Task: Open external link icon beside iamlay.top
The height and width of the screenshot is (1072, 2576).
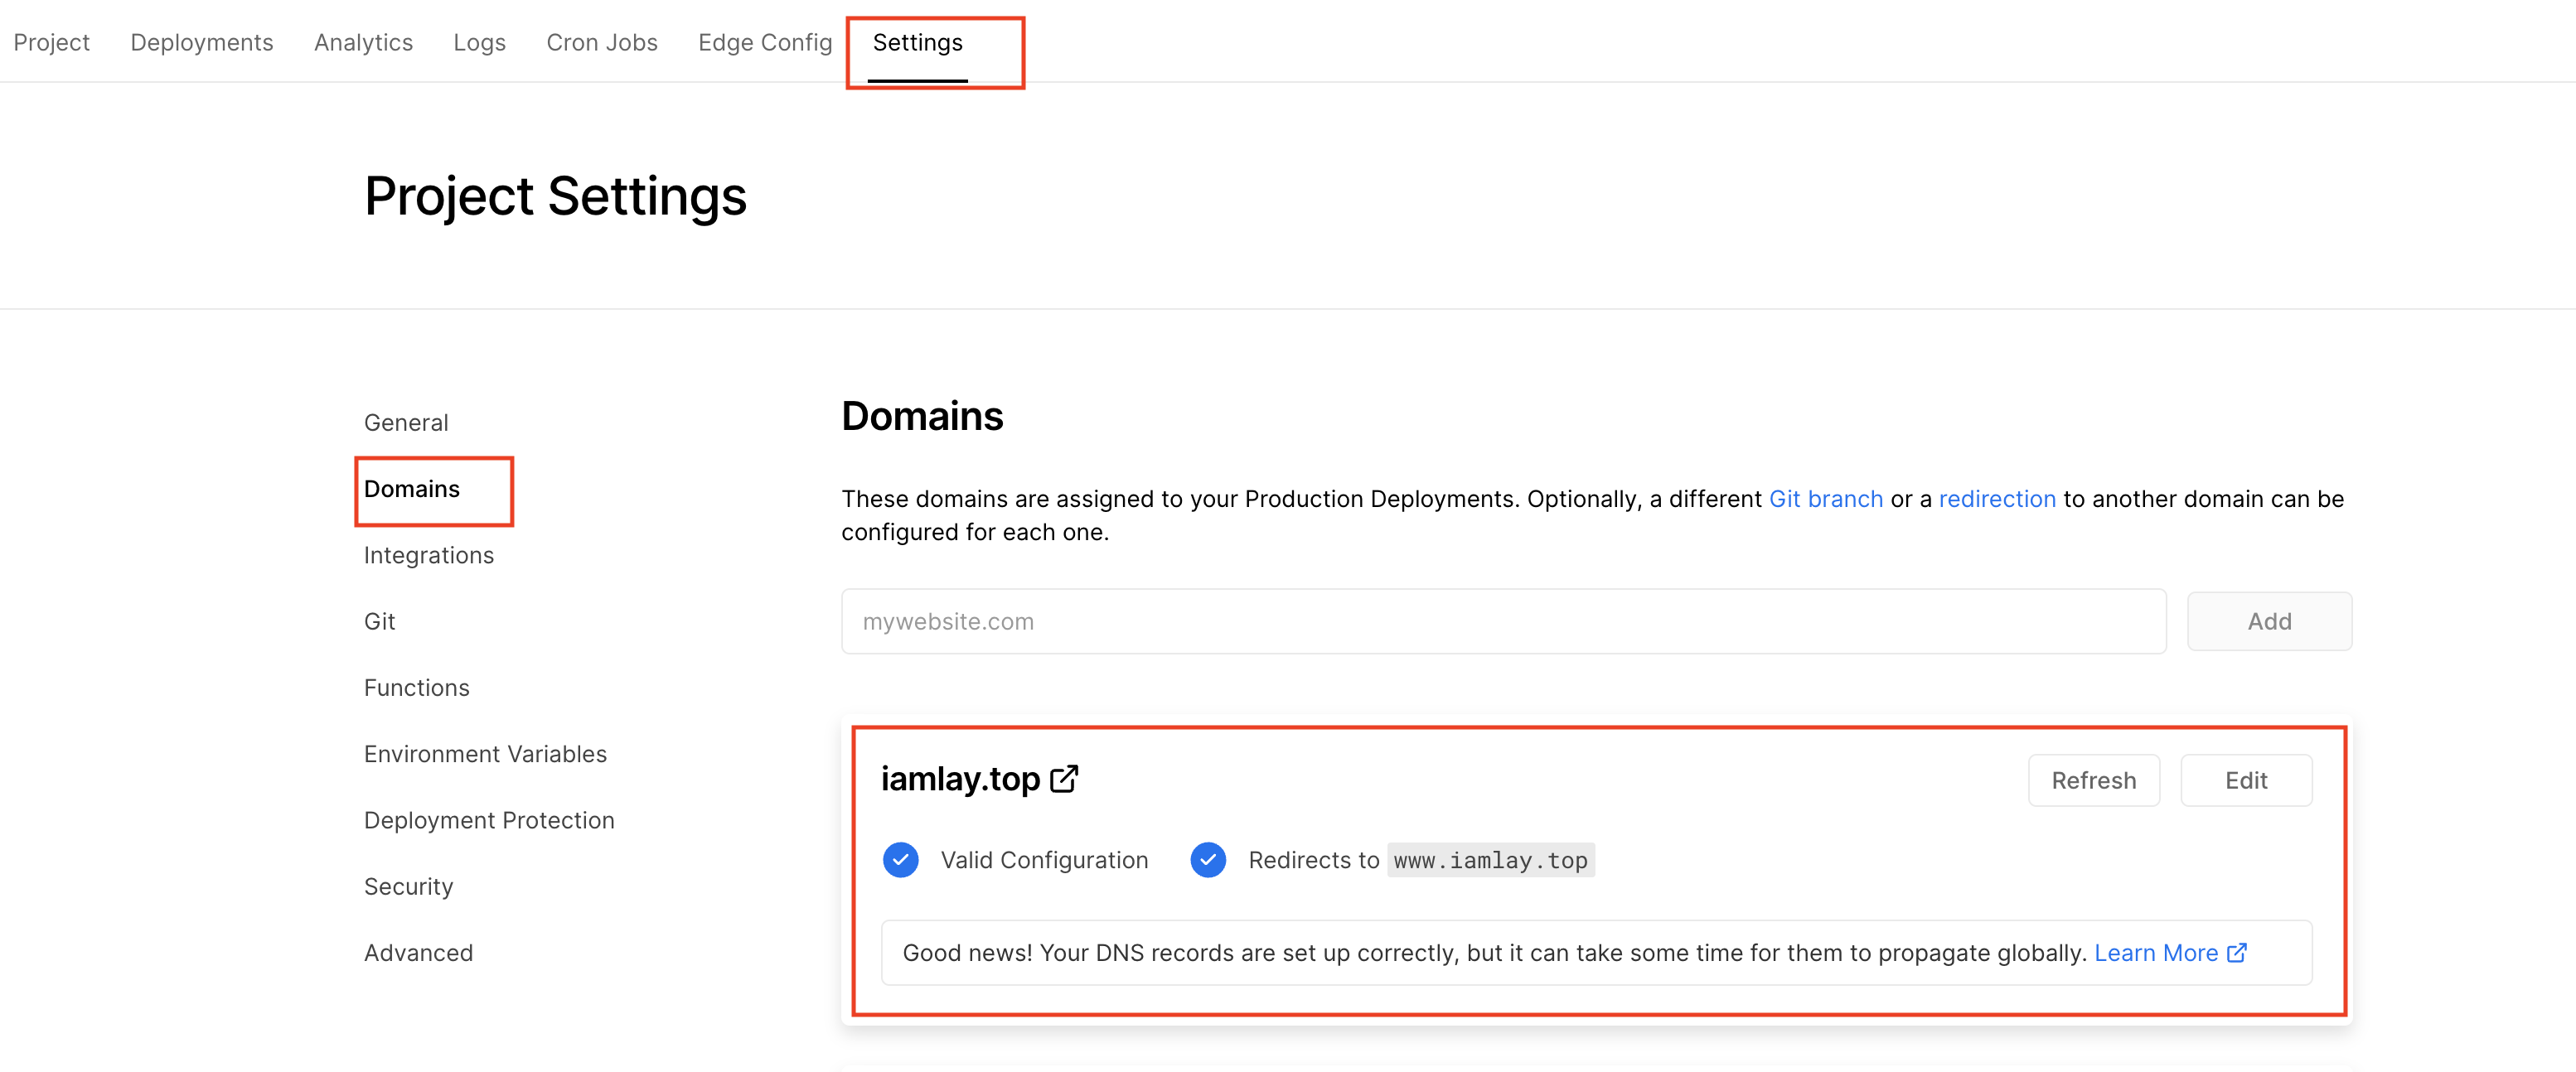Action: point(1064,778)
